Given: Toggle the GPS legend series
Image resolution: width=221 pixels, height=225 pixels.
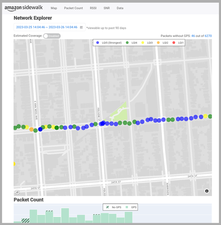Looking at the screenshot, I should 127,207.
